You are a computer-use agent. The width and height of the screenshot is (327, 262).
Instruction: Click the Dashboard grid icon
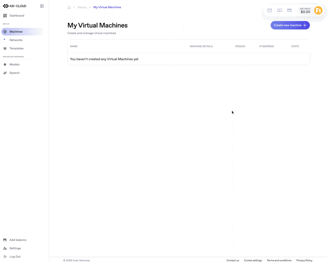click(5, 16)
